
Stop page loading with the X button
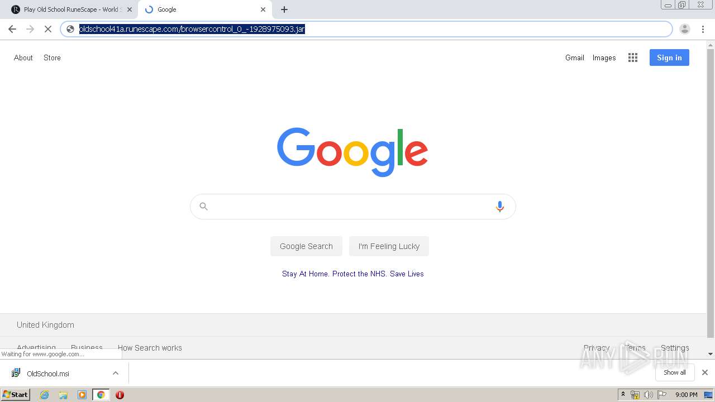[48, 29]
